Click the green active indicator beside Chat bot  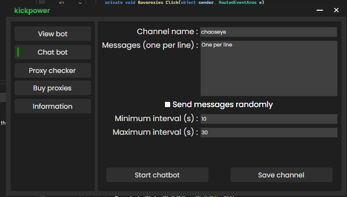(18, 52)
